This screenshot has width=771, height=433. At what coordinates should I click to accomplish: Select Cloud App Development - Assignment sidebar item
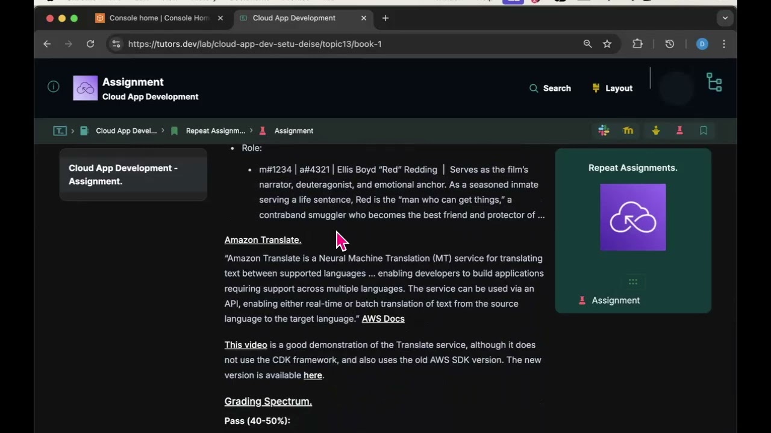pyautogui.click(x=133, y=174)
